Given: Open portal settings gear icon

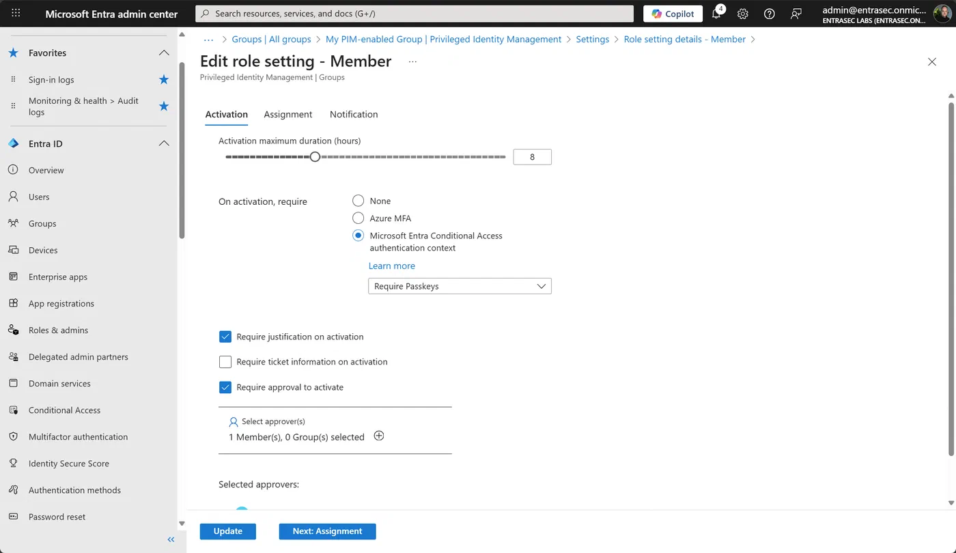Looking at the screenshot, I should coord(743,14).
